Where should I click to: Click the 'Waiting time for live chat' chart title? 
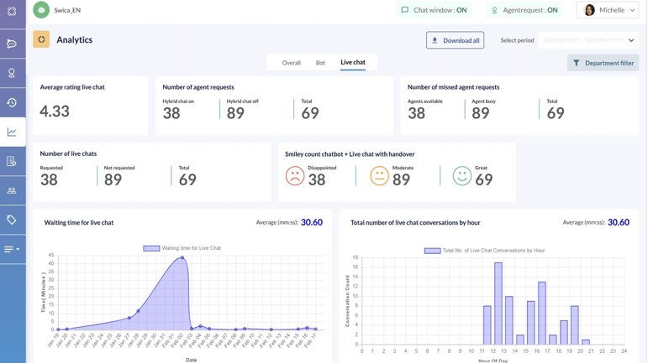78,222
